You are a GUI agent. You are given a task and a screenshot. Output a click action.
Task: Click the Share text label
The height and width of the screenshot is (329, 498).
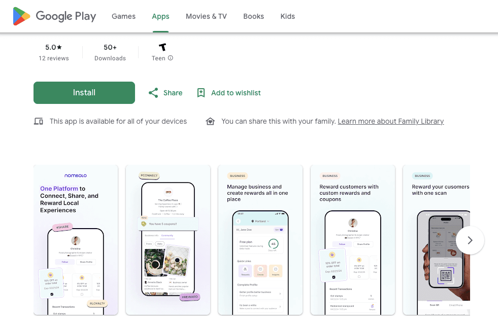[173, 93]
